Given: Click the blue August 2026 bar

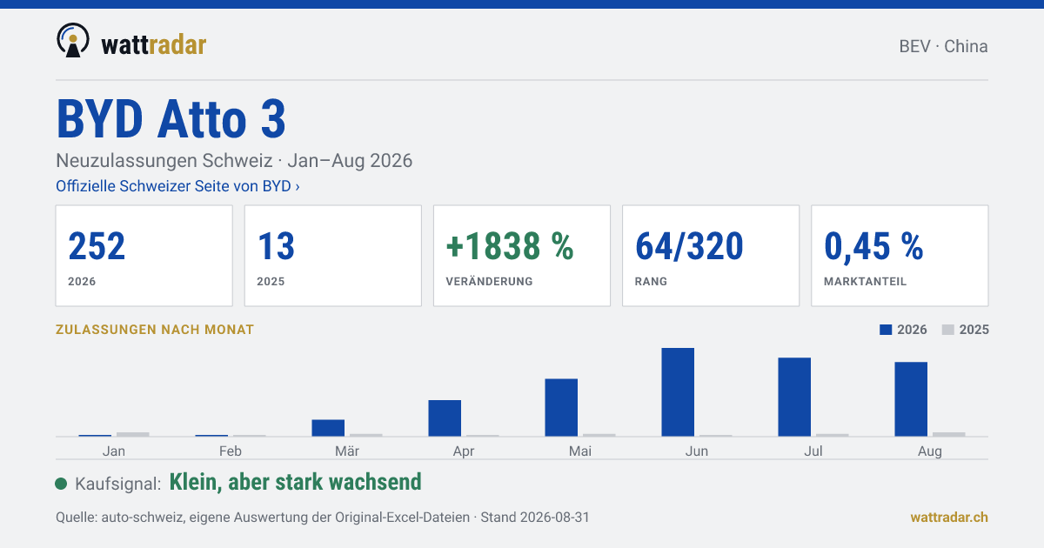Looking at the screenshot, I should point(911,399).
